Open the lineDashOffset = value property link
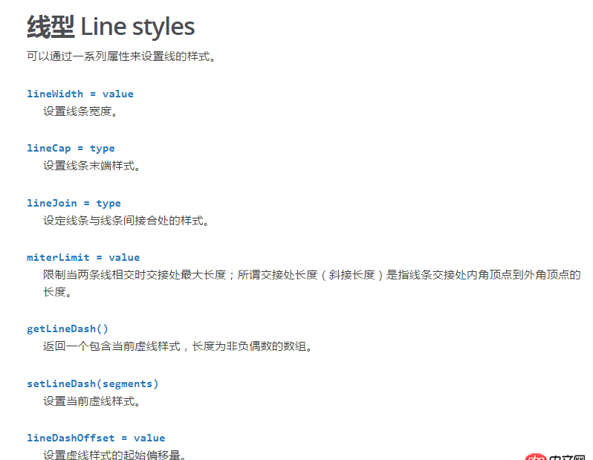593x460 pixels. point(96,438)
